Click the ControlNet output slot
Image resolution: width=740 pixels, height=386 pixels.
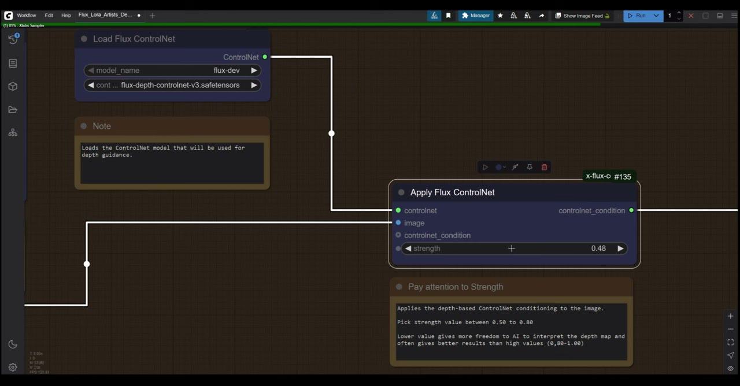pos(265,57)
